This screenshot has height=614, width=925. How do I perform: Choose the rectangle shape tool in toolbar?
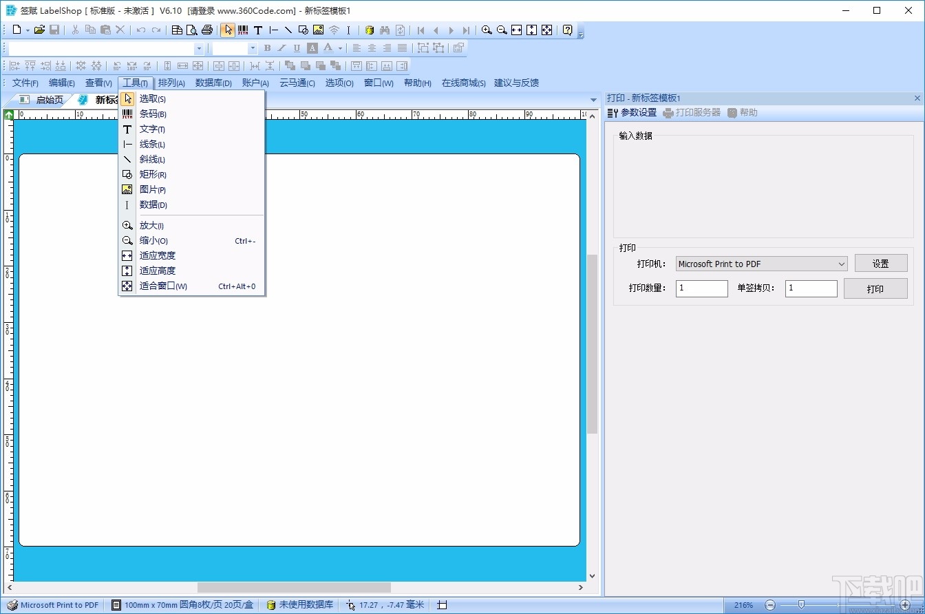pos(304,30)
